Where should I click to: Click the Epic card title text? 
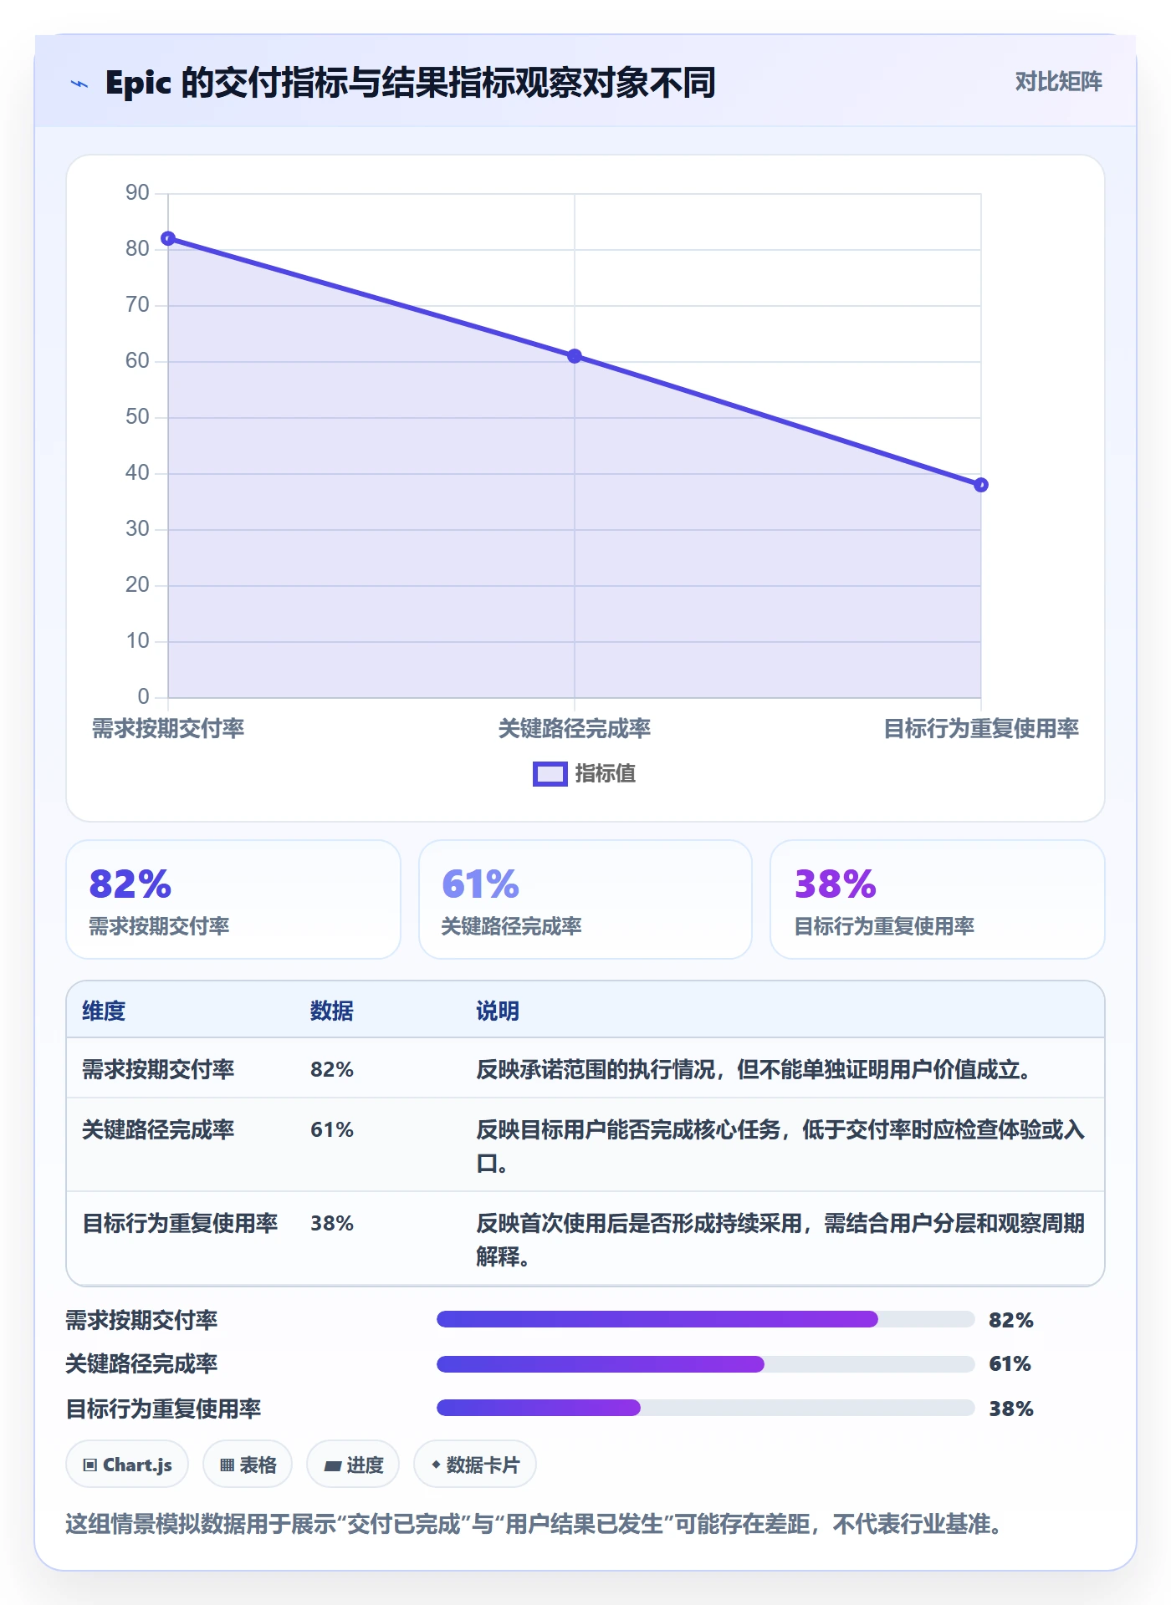pos(410,83)
